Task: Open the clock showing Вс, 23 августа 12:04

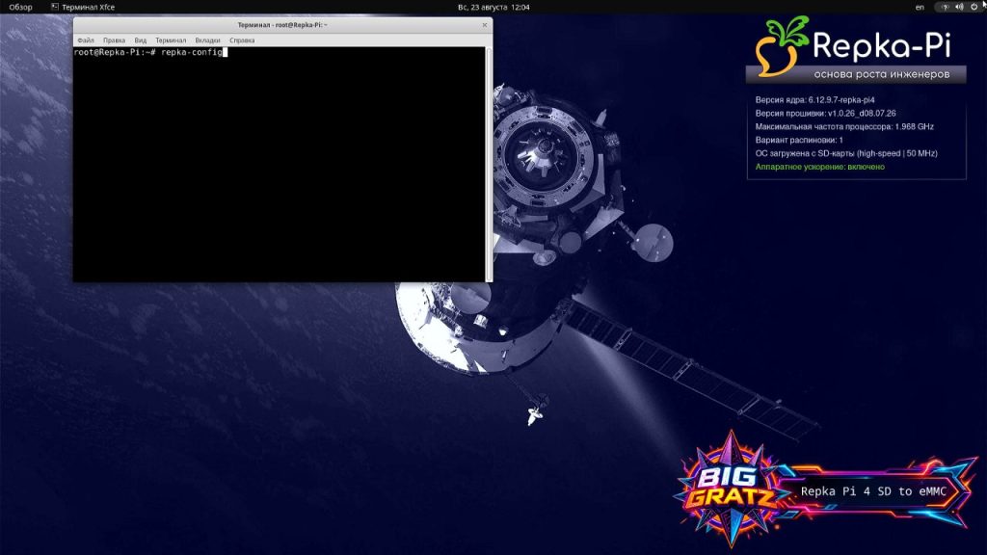Action: 493,7
